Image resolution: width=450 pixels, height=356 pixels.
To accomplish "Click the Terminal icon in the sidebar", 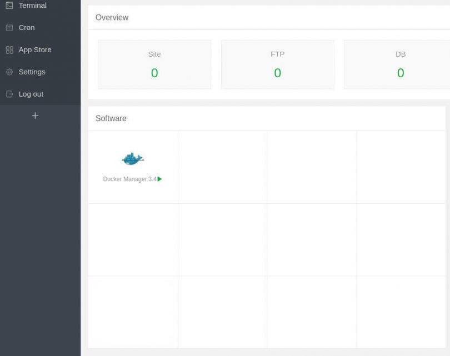I will (x=9, y=6).
